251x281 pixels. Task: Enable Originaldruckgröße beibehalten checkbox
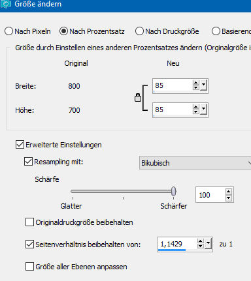[29, 222]
